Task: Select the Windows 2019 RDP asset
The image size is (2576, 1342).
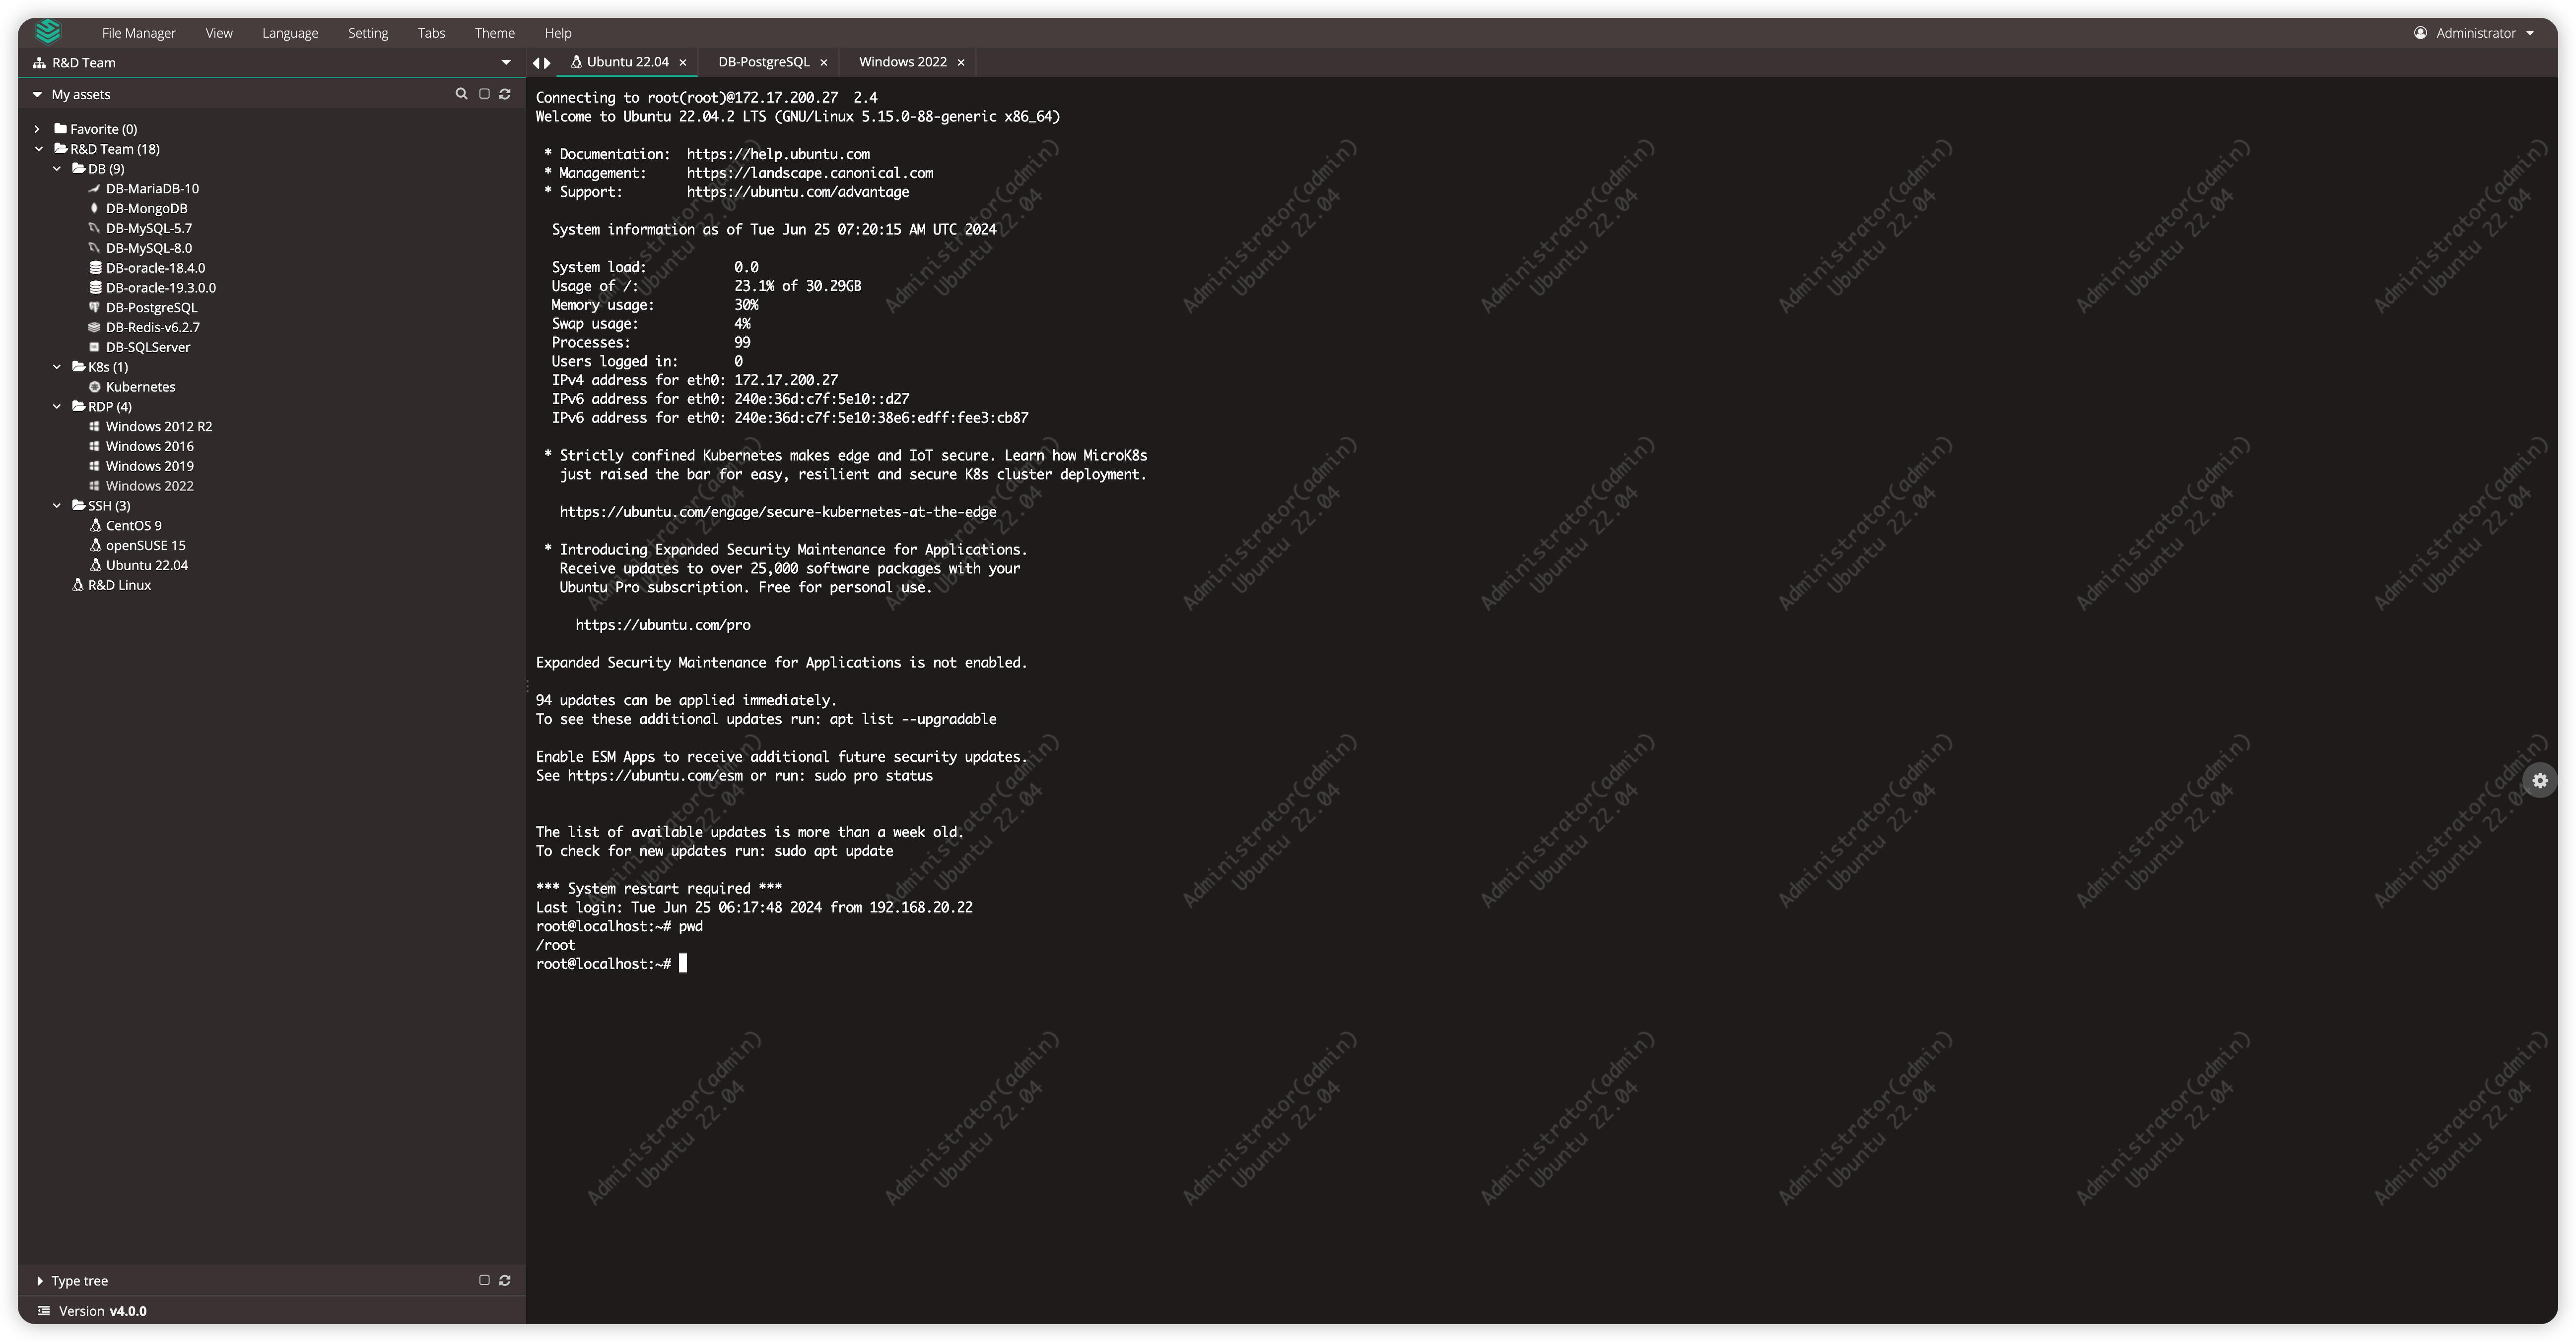Action: [149, 465]
